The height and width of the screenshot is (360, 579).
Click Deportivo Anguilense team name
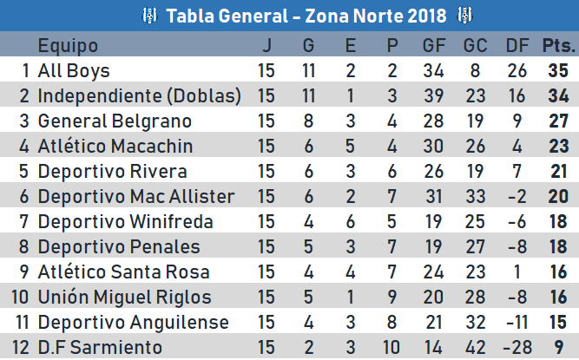click(134, 323)
